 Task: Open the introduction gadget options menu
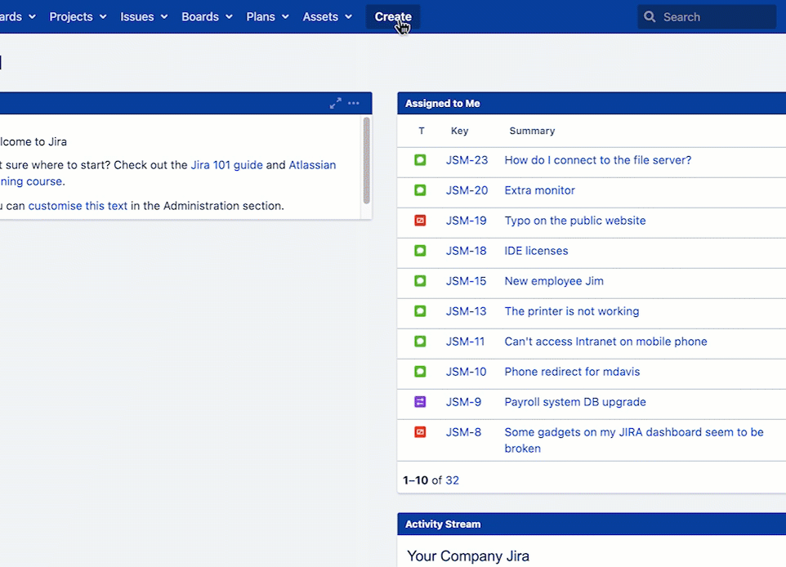[354, 103]
